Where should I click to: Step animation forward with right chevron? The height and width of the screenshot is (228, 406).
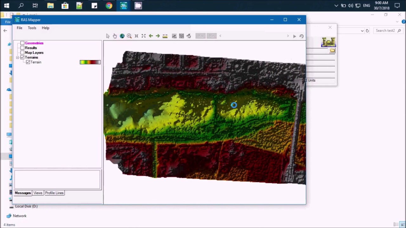coord(288,36)
